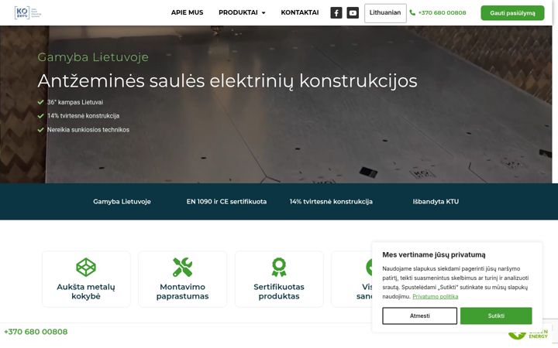Screen dimensions: 558x348
Task: Click bottom bar phone +370 680 00808
Action: tap(36, 332)
